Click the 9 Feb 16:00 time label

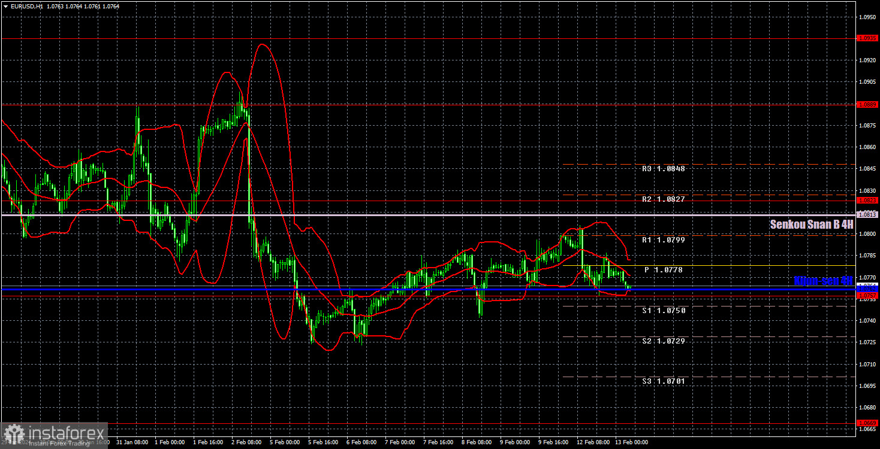[x=552, y=442]
